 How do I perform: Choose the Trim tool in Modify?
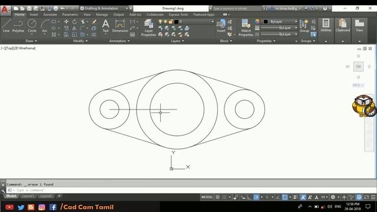coord(82,22)
